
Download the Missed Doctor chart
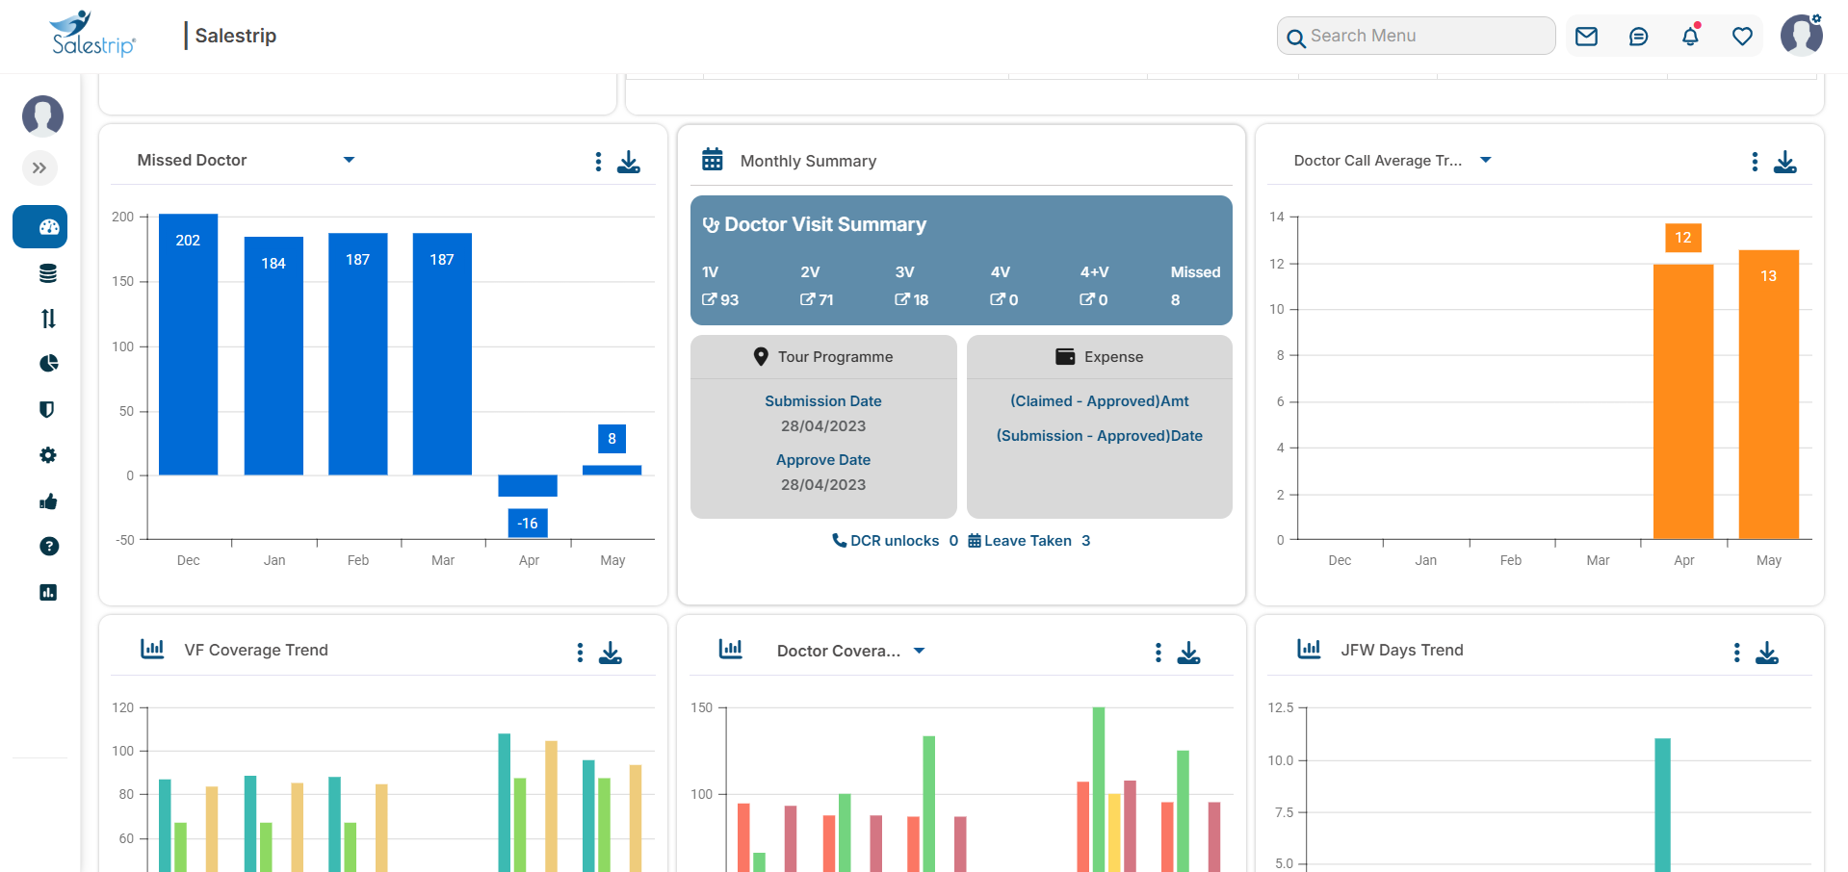tap(629, 162)
